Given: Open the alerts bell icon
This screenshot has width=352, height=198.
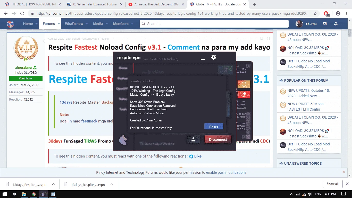Looking at the screenshot, I should (x=336, y=24).
